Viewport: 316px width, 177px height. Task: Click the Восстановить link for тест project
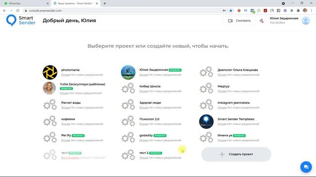pyautogui.click(x=70, y=158)
